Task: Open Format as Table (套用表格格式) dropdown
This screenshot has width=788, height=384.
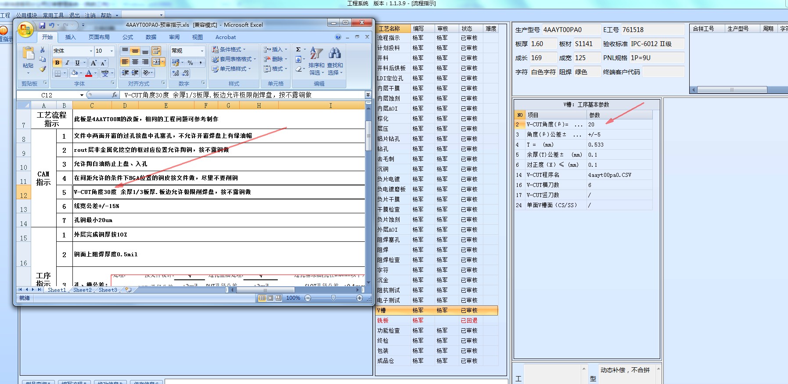Action: coord(234,59)
